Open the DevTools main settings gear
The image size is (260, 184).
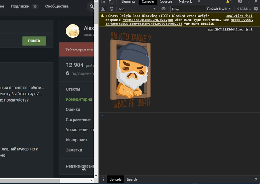240,2
